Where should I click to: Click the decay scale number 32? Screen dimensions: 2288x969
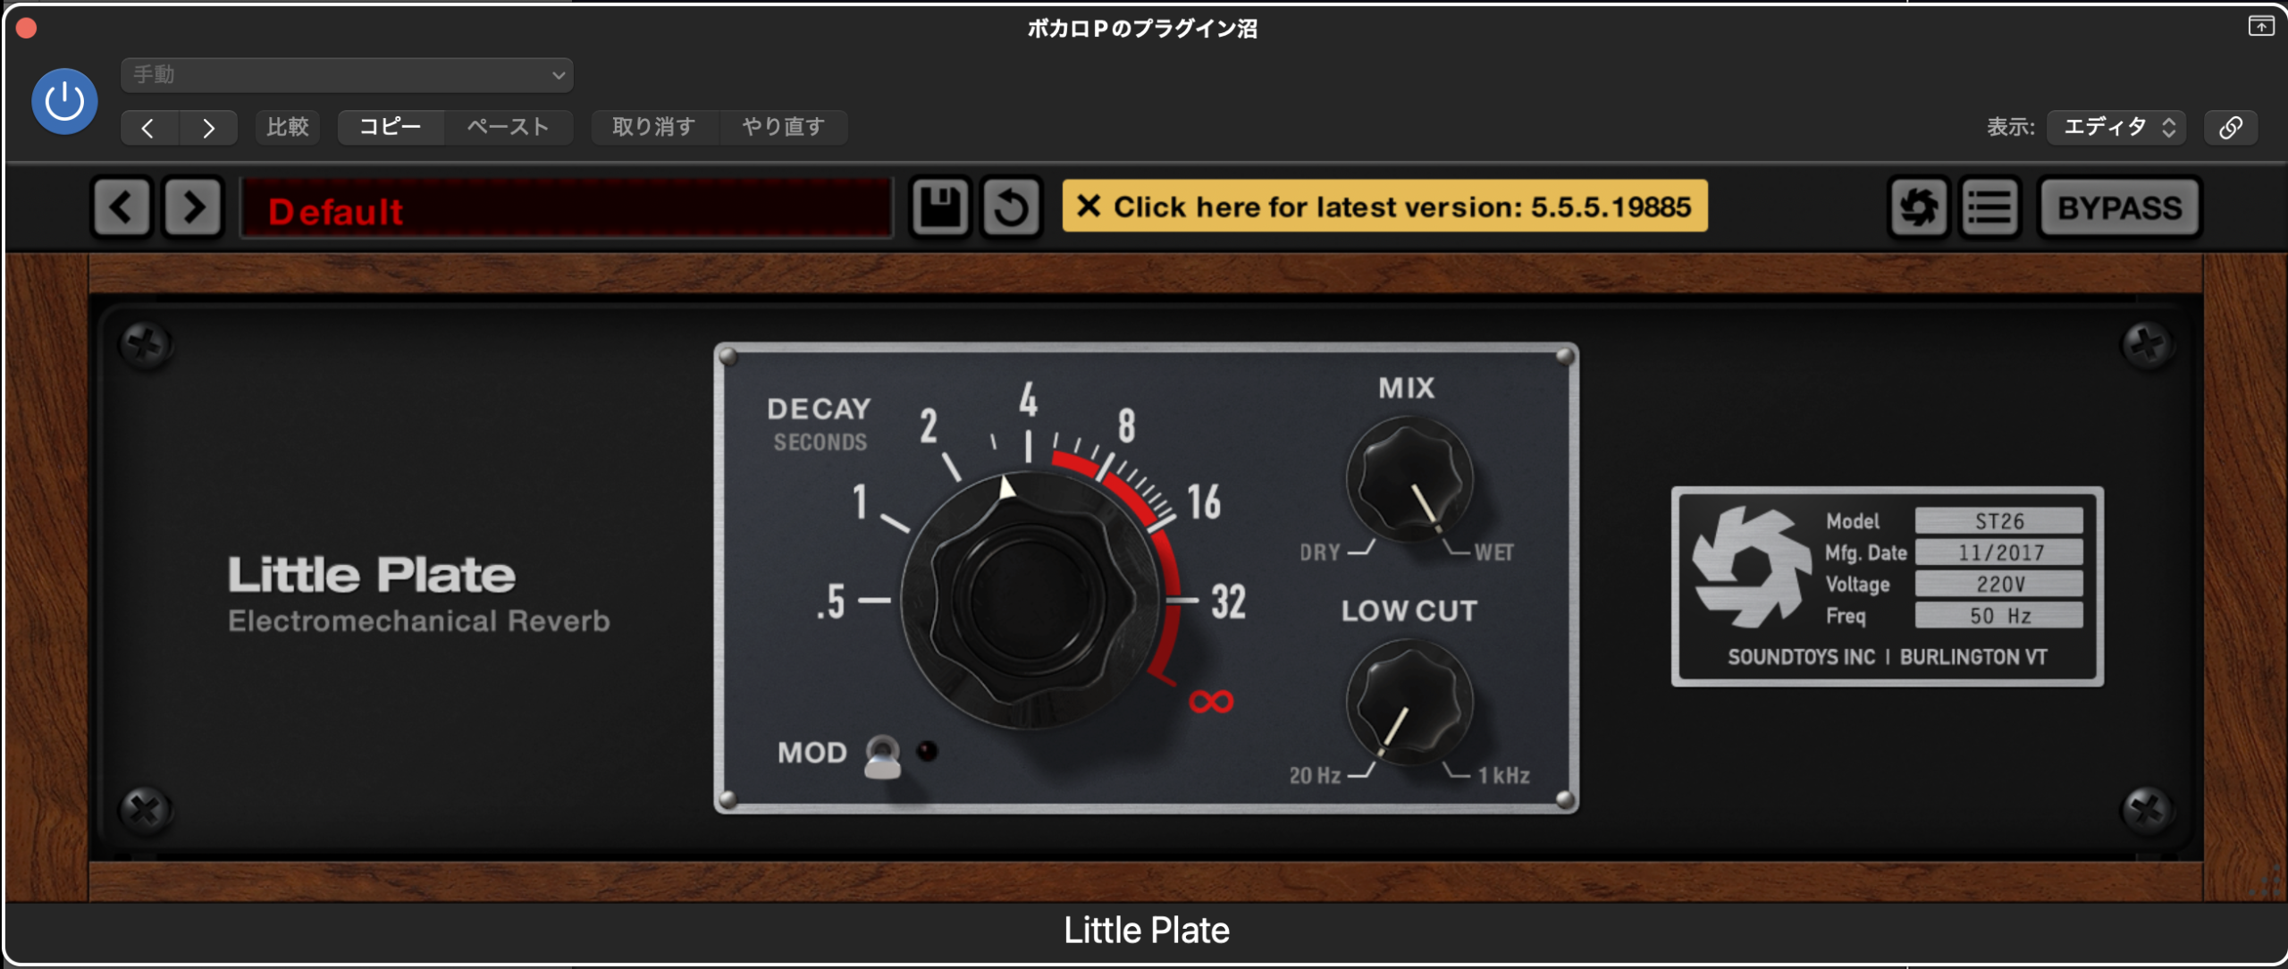[1228, 602]
